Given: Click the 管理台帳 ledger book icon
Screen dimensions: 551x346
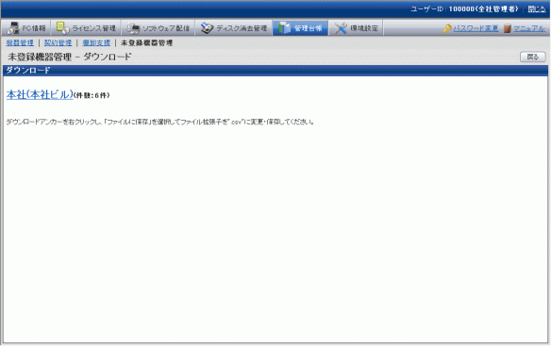Looking at the screenshot, I should pos(284,28).
